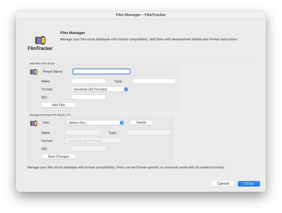Click the Add Film button
The height and width of the screenshot is (213, 282).
(x=58, y=105)
